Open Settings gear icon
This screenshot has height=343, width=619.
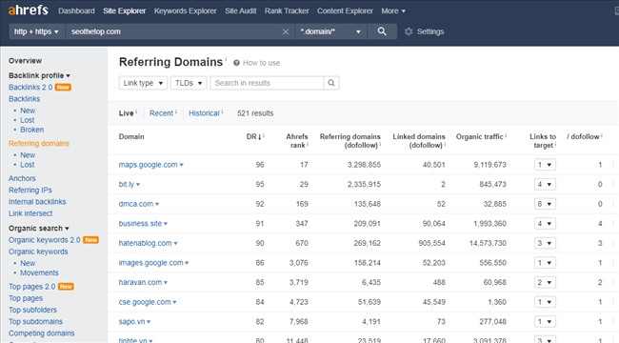click(x=409, y=31)
